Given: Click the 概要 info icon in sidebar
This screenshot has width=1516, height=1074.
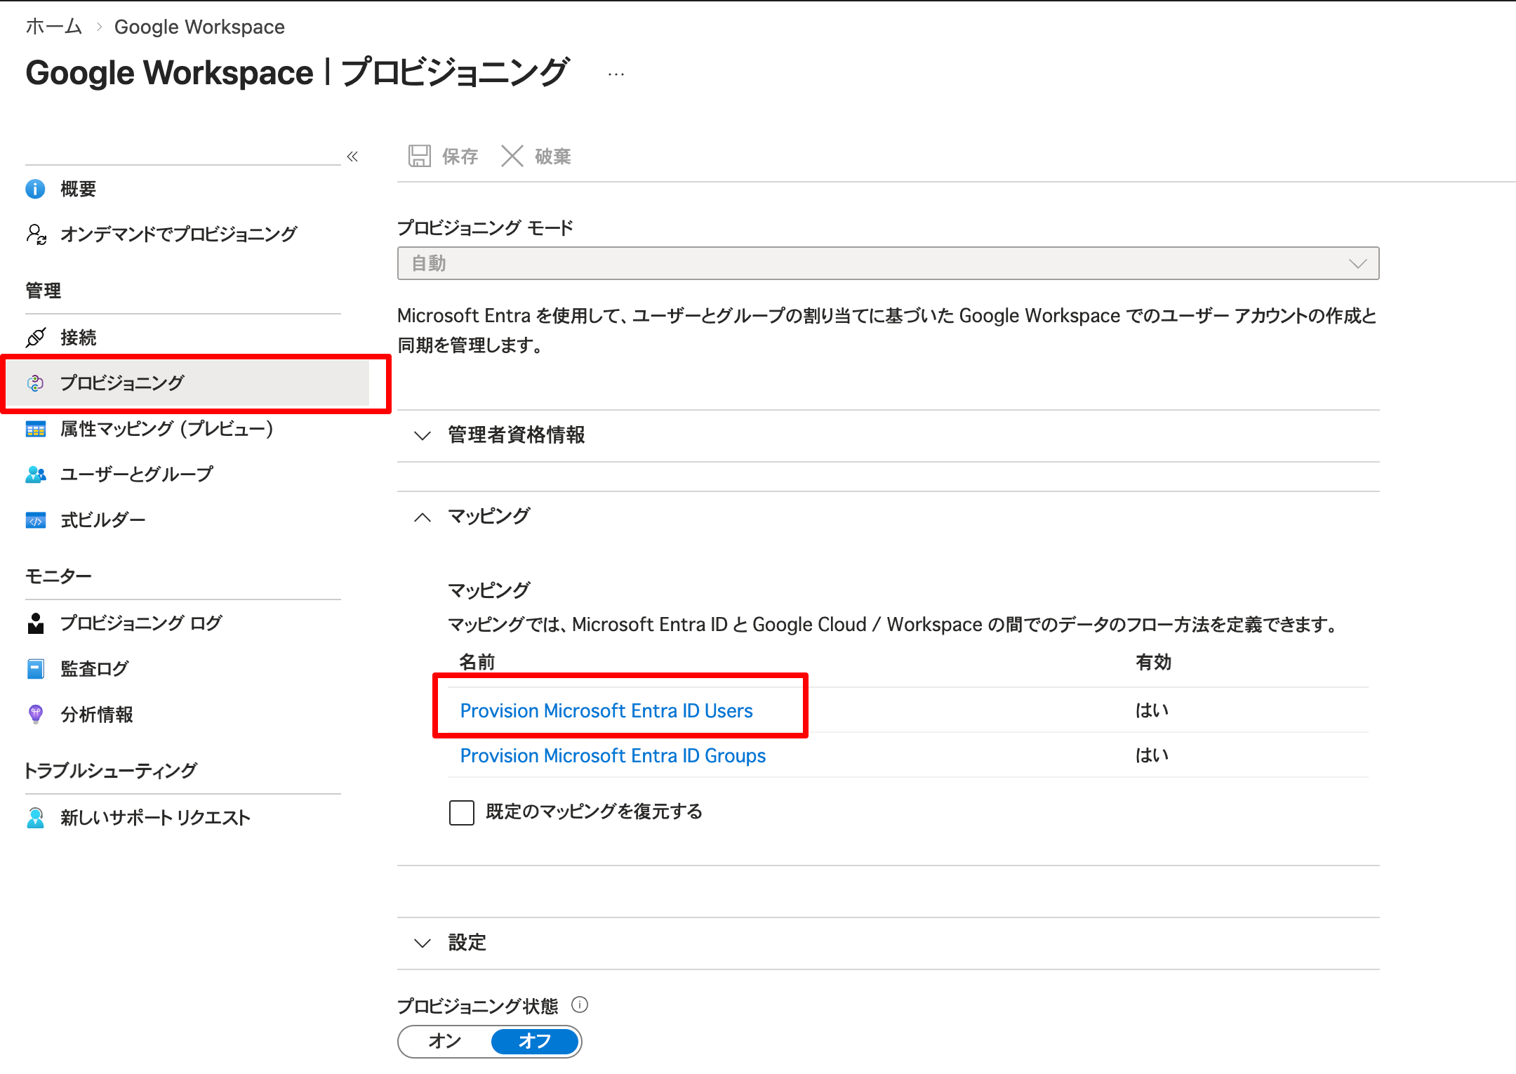Looking at the screenshot, I should pos(35,189).
